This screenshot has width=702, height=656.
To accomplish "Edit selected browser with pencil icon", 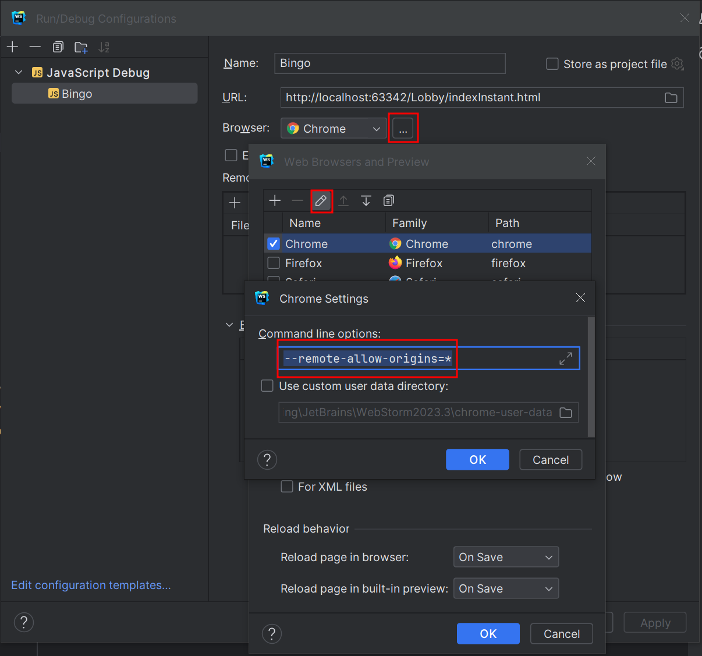I will 321,201.
